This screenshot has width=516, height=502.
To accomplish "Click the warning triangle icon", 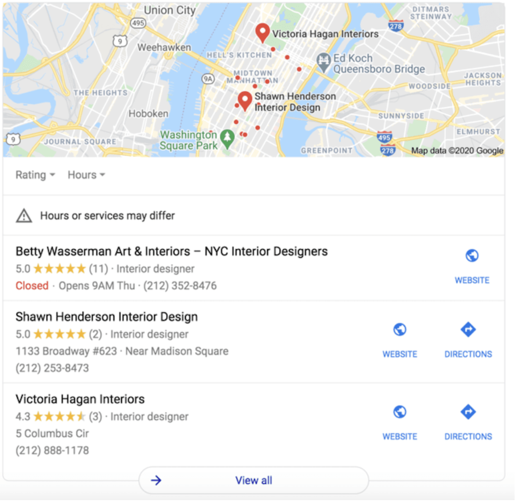I will 24,216.
